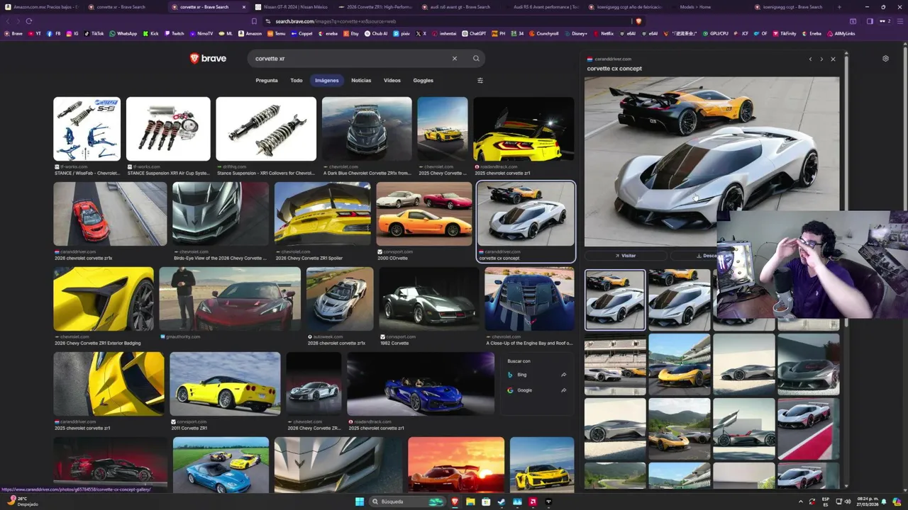Switch to the 2026 Corvette ZR1 browser tab
The image size is (908, 510).
(x=374, y=7)
